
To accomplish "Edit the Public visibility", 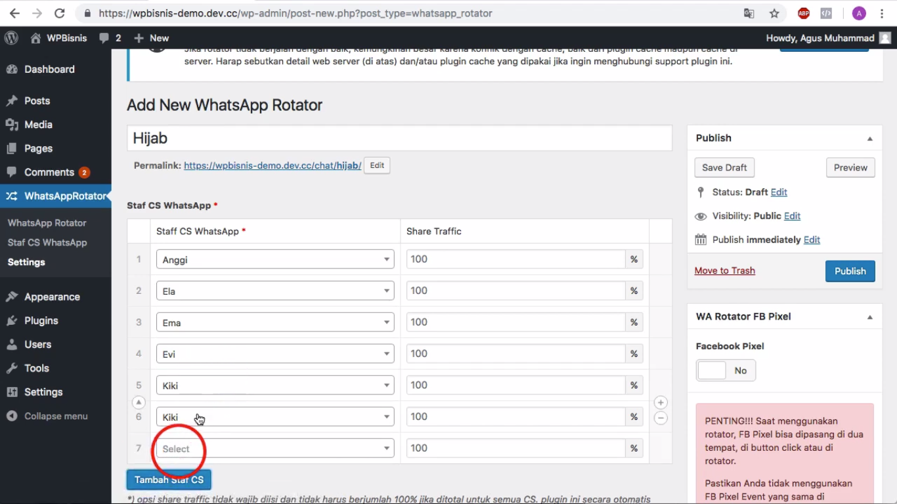I will pos(792,216).
